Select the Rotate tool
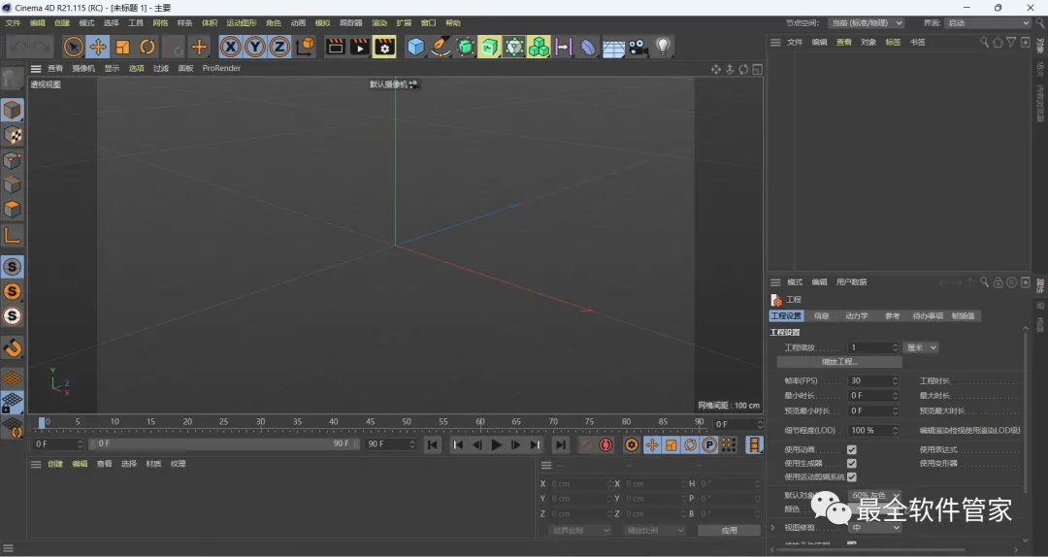Viewport: 1048px width, 557px height. tap(147, 47)
